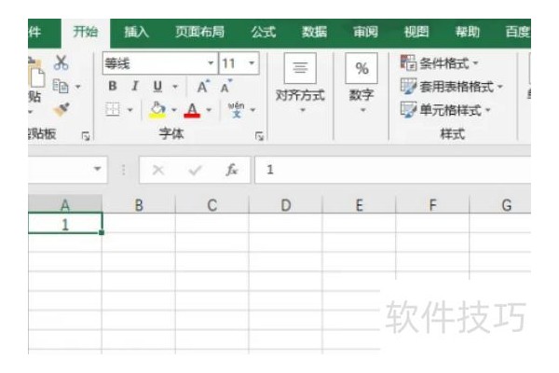Viewport: 559px width, 373px height.
Task: Toggle Bold formatting
Action: tap(113, 86)
